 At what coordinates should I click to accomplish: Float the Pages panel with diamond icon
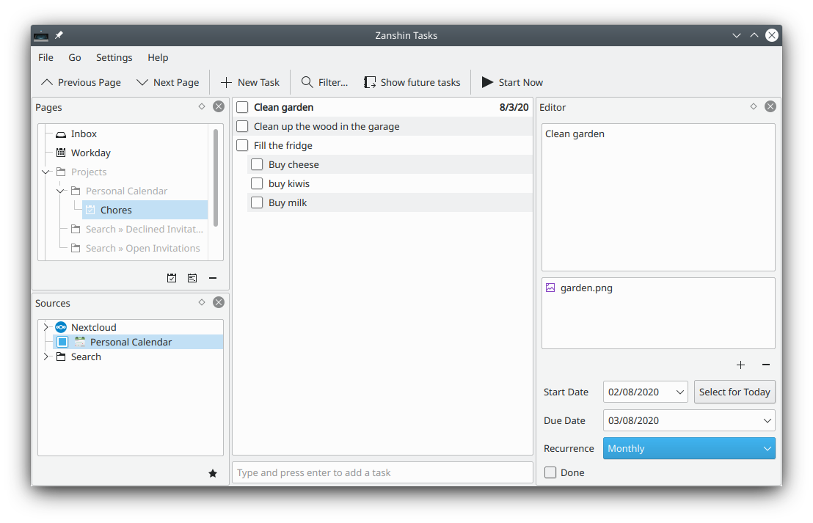point(202,106)
